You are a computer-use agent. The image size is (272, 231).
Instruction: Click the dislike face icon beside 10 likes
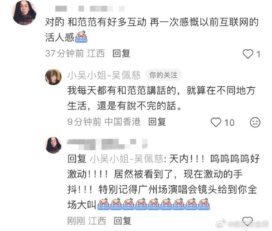tap(255, 122)
